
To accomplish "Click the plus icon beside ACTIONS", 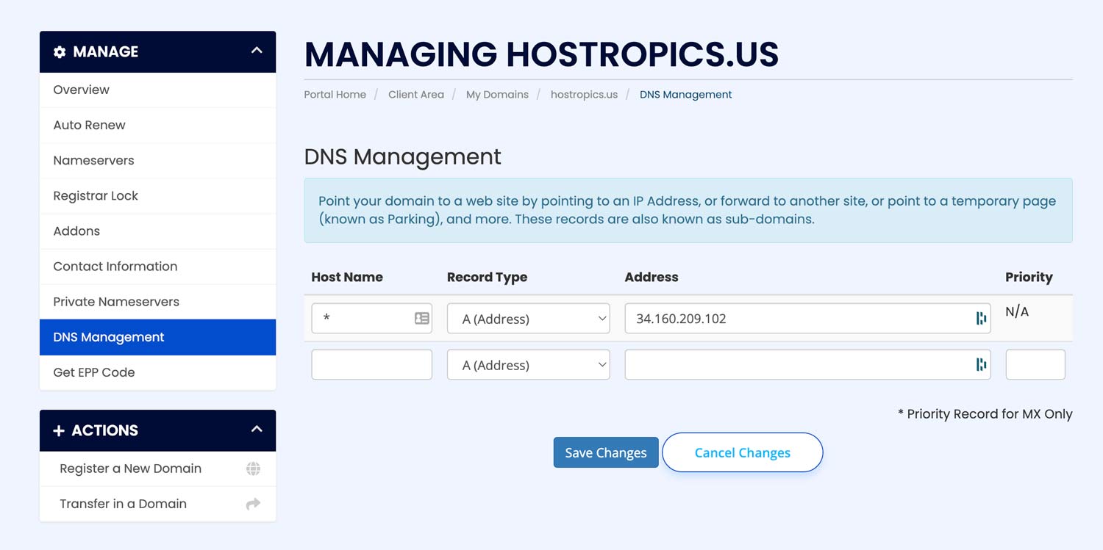I will click(x=59, y=430).
